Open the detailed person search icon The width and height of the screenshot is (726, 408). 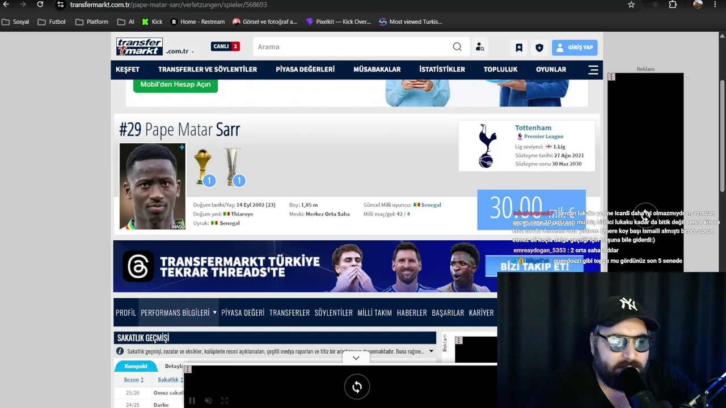point(480,47)
